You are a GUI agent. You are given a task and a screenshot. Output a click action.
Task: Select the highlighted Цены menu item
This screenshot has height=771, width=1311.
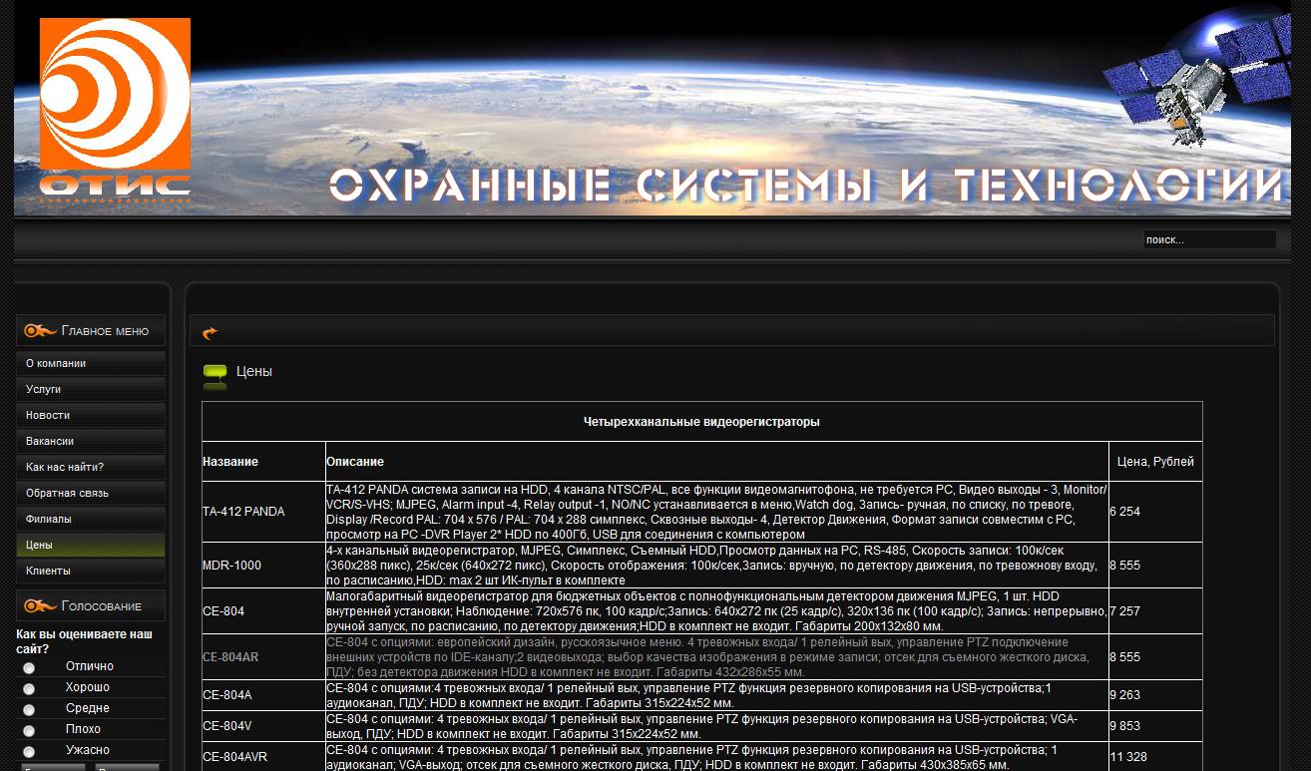[40, 546]
